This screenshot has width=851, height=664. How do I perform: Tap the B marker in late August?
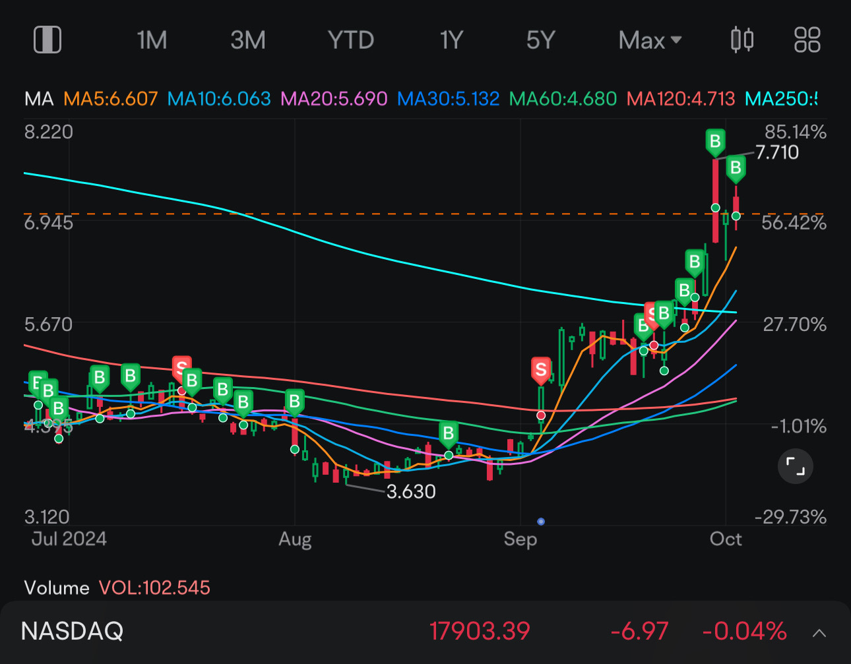click(x=449, y=434)
